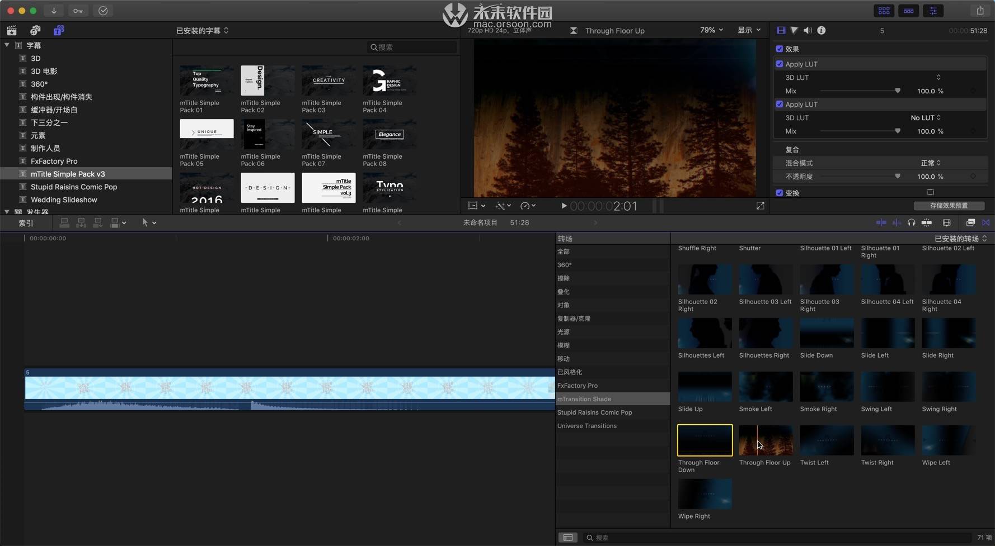Play the viewer clip

click(x=564, y=206)
